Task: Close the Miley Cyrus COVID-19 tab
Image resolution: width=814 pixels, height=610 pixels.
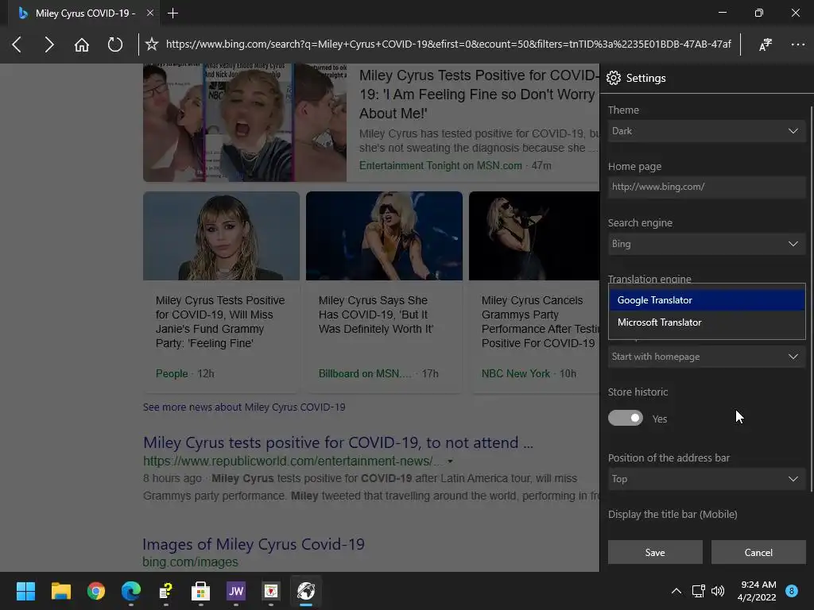Action: click(150, 13)
